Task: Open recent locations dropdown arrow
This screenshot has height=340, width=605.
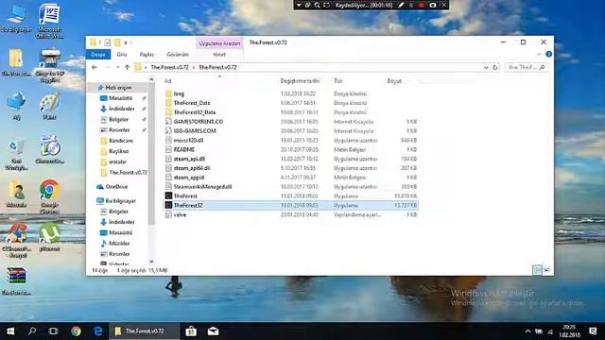Action: point(117,67)
